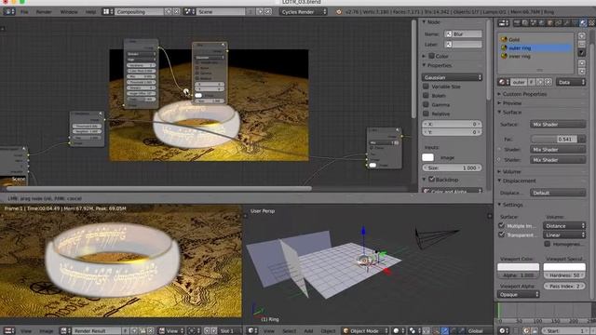Expand the material Preview panel
This screenshot has width=596, height=335.
499,103
